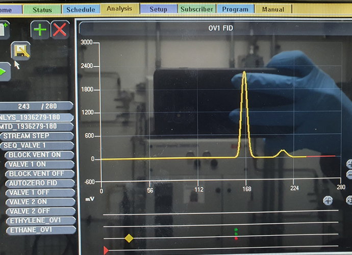352x255 pixels.
Task: Start the method with green play button
Action: 5,72
